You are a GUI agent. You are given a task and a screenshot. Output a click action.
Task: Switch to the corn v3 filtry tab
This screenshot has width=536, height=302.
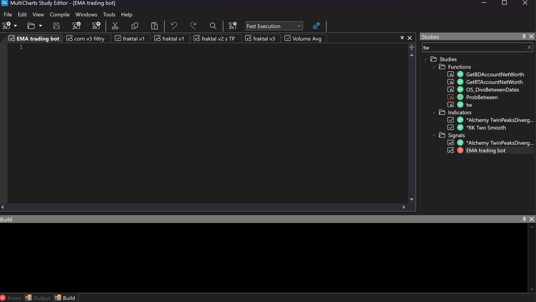pyautogui.click(x=87, y=39)
